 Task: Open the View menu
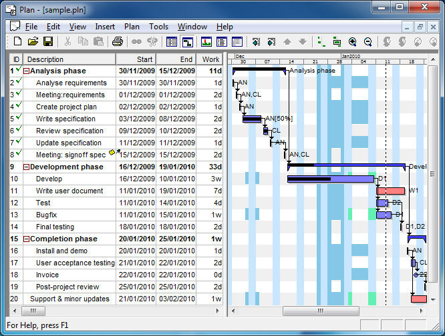click(x=78, y=27)
